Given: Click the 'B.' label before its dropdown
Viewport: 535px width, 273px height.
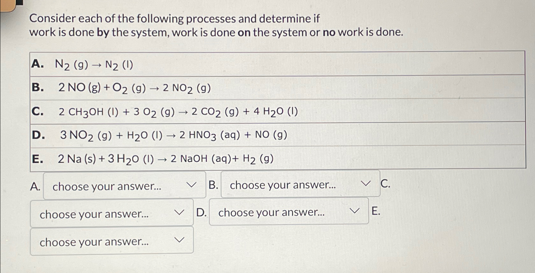Looking at the screenshot, I should pos(214,185).
